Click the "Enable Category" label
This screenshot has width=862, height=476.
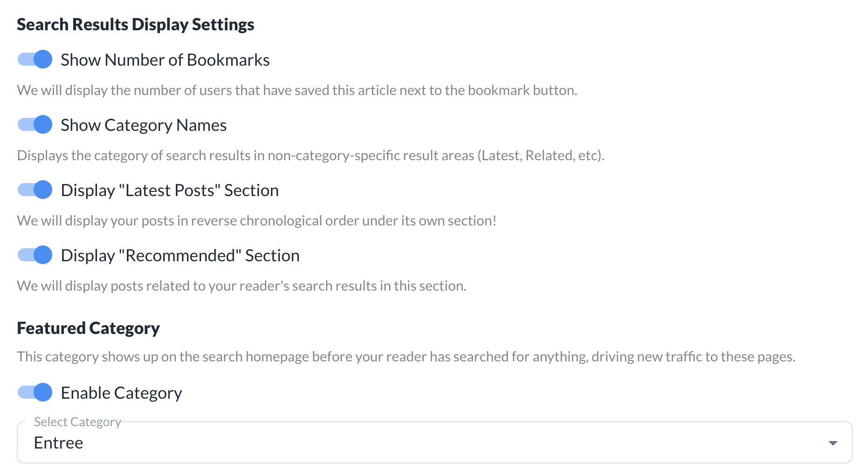(121, 393)
